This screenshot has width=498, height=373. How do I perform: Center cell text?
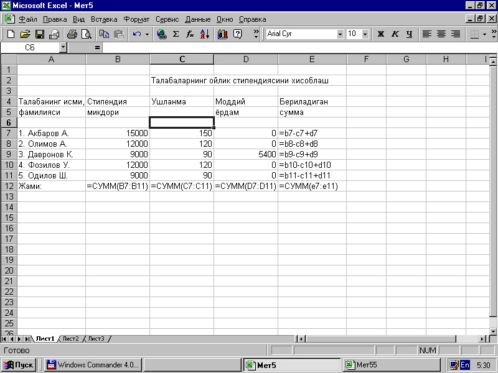(x=441, y=34)
